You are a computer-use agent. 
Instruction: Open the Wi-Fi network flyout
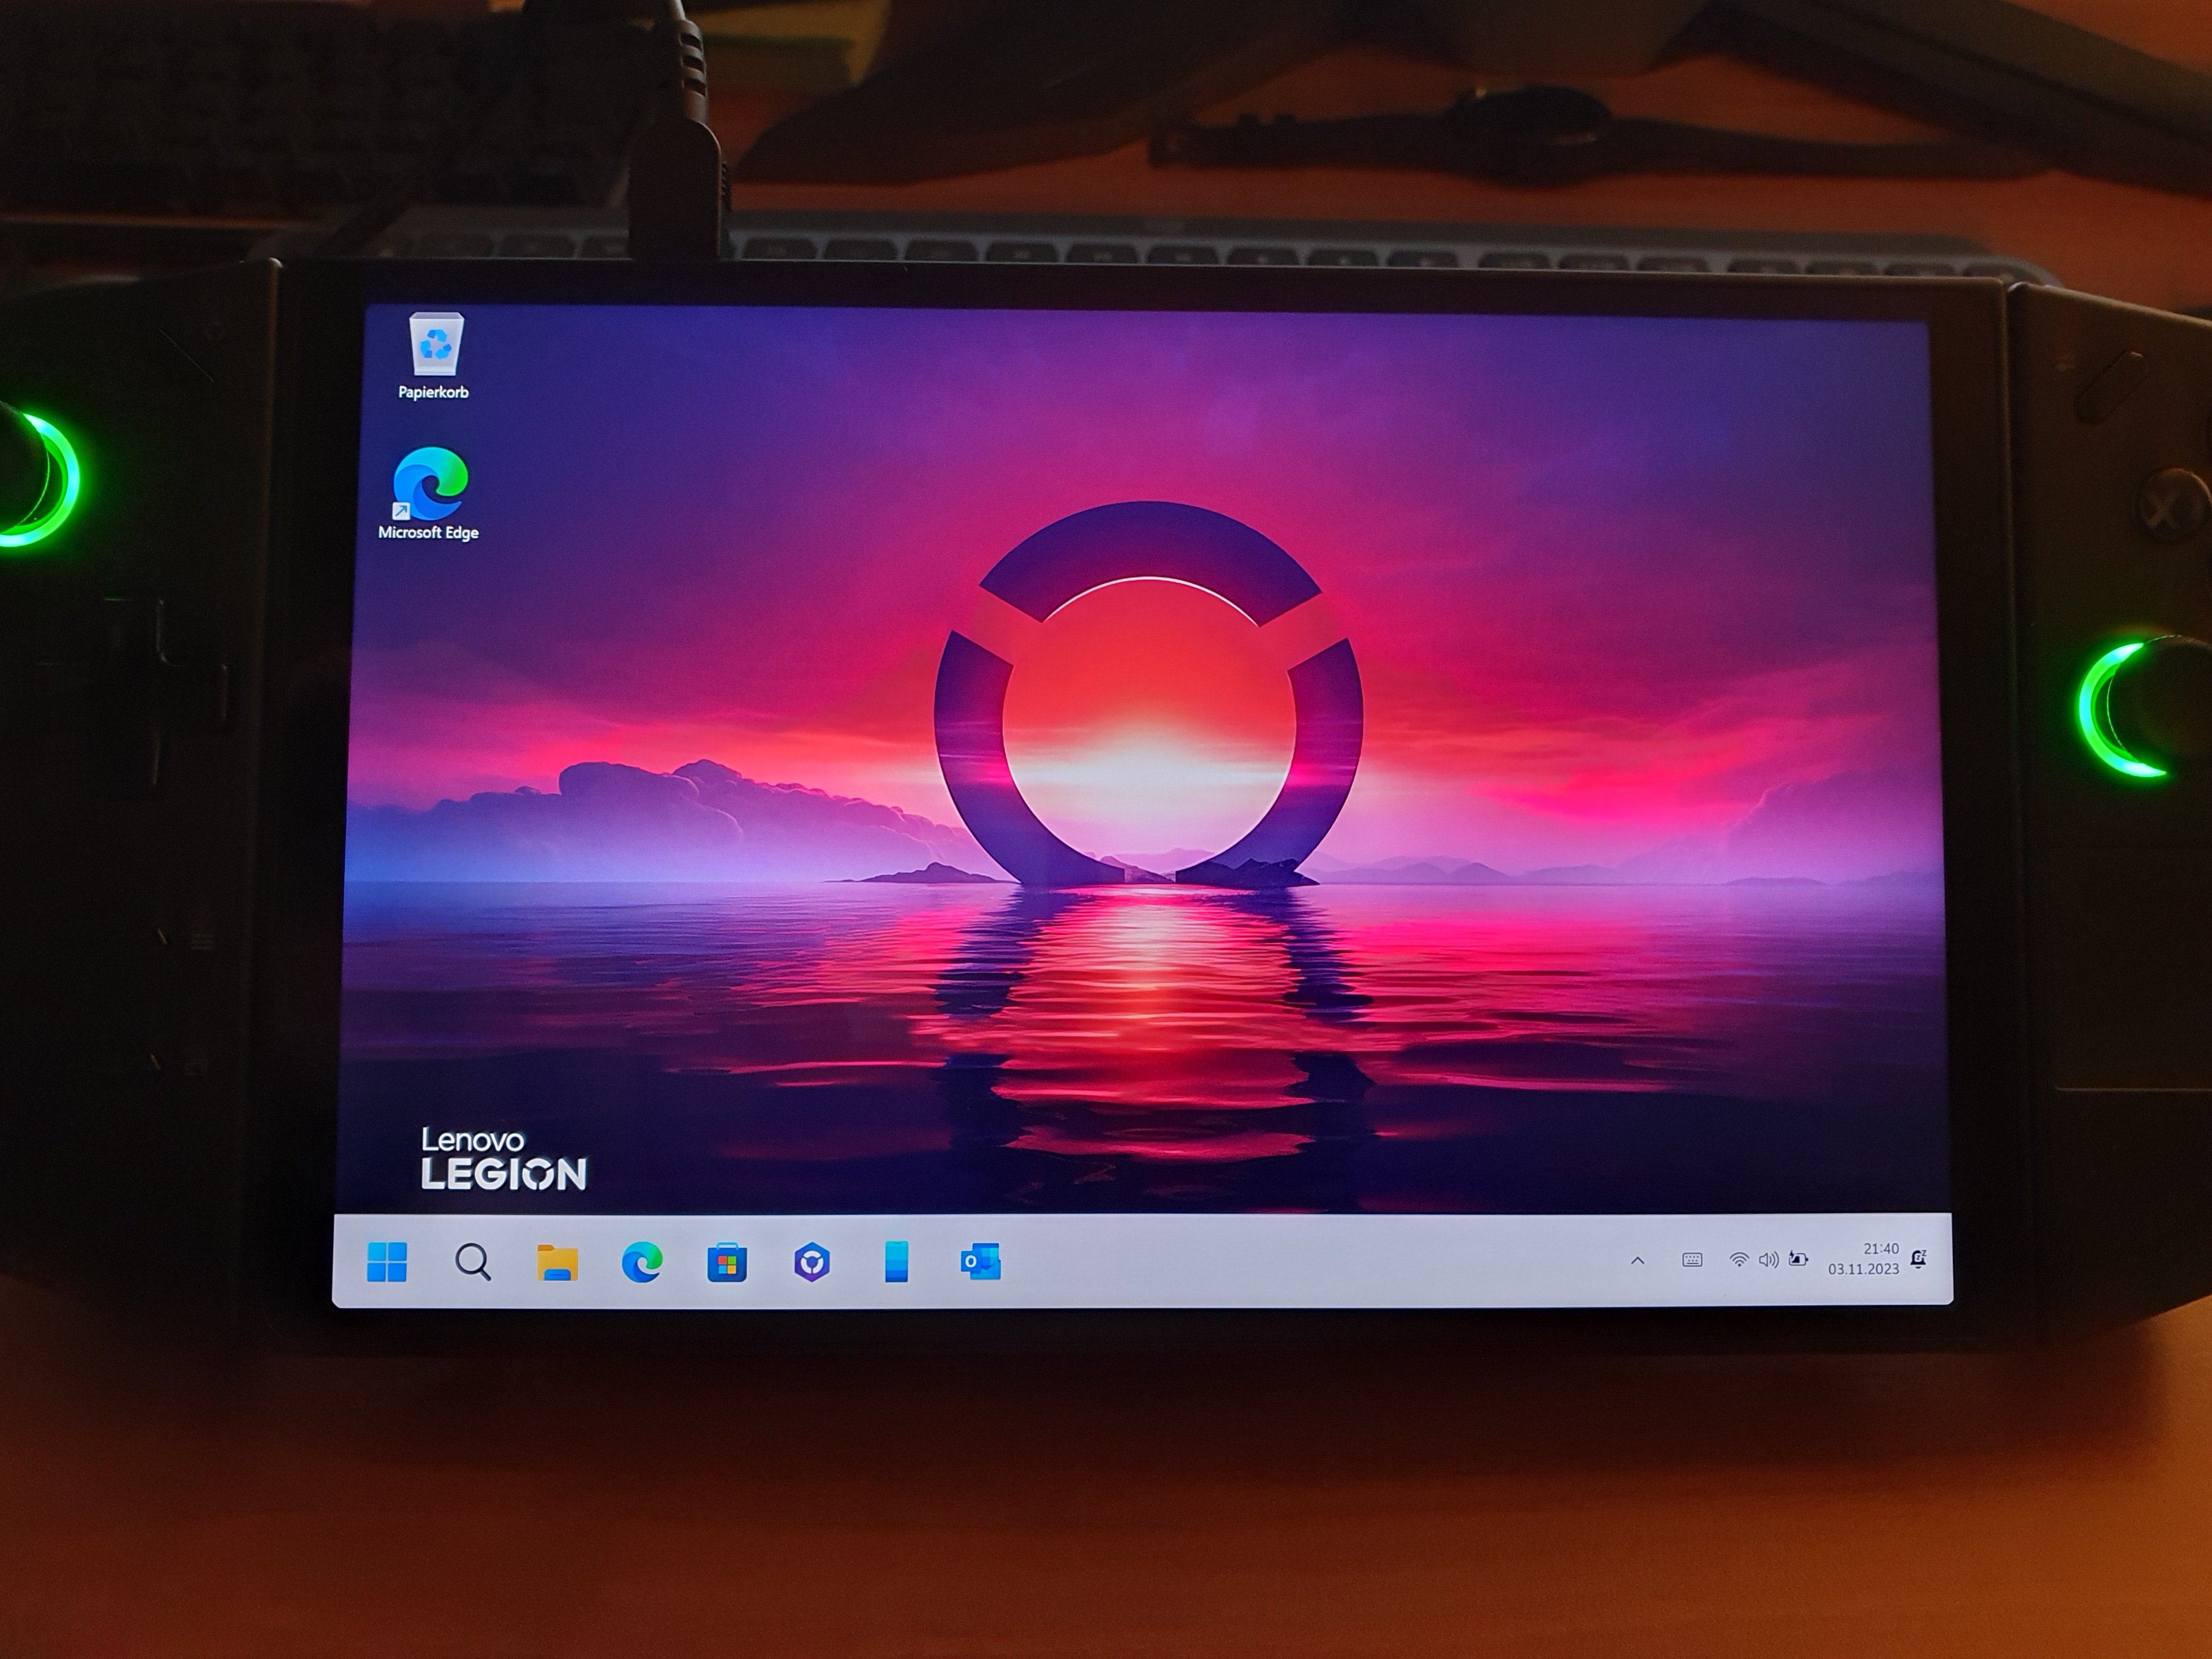coord(1739,1260)
